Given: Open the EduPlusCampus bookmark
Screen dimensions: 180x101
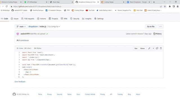Looking at the screenshot, I should [x=37, y=10].
